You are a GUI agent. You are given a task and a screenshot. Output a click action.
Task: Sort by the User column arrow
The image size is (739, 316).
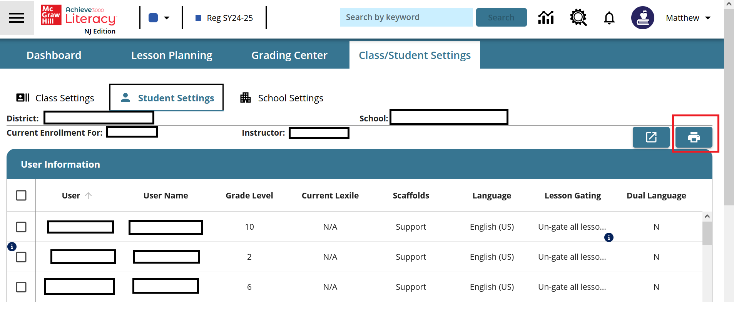pos(88,195)
